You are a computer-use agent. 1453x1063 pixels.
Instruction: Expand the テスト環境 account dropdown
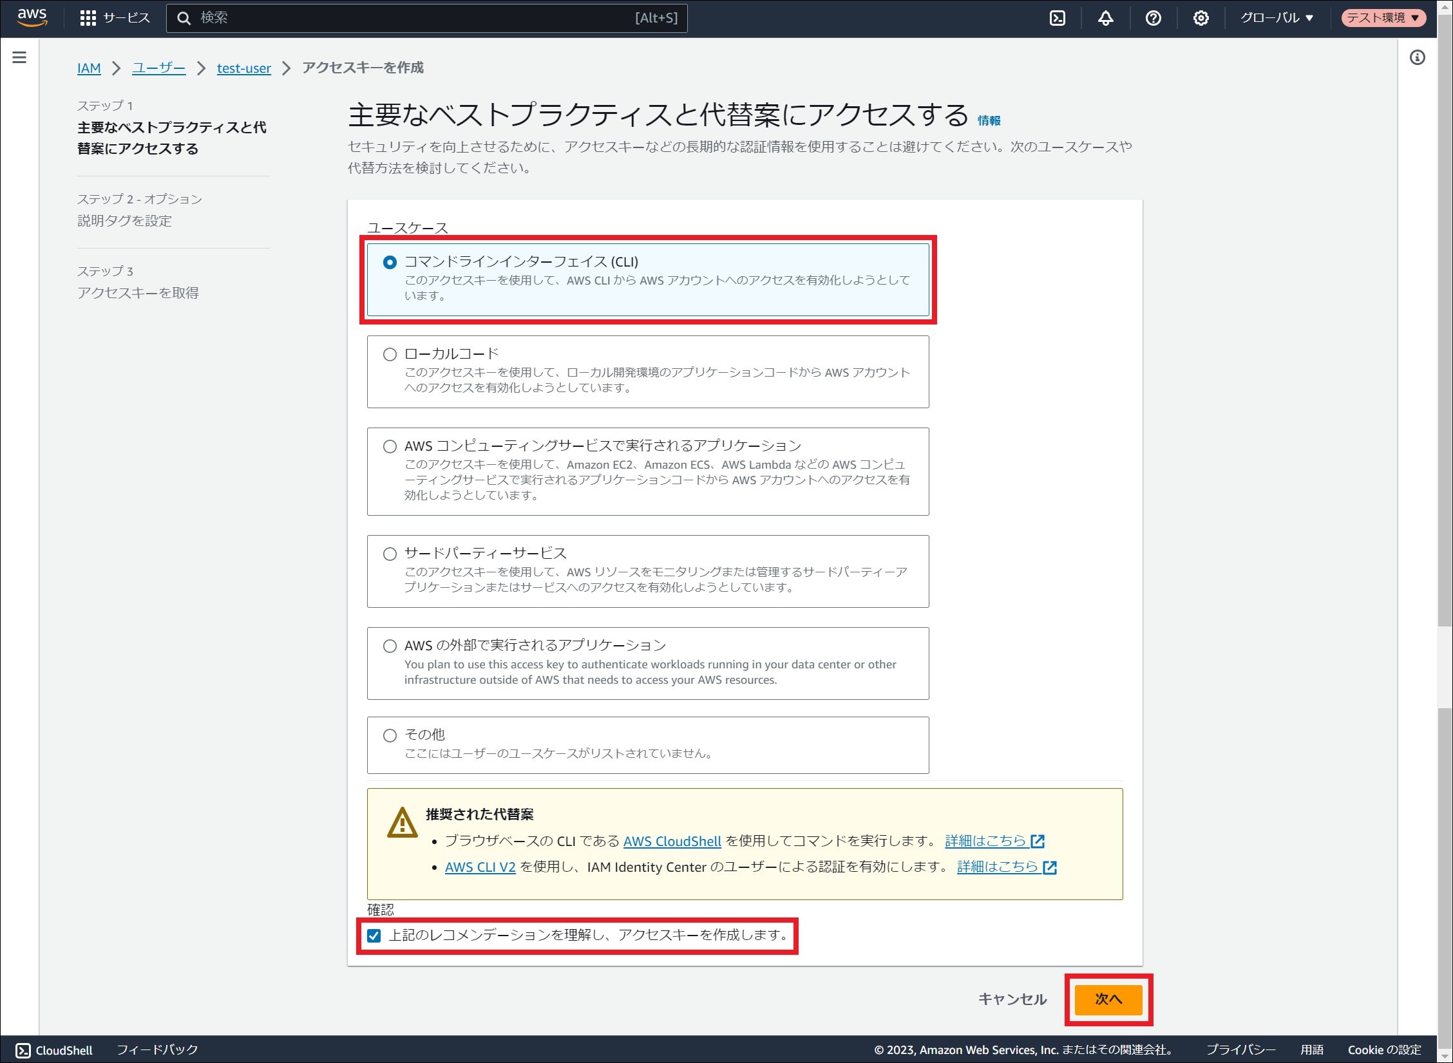1383,18
